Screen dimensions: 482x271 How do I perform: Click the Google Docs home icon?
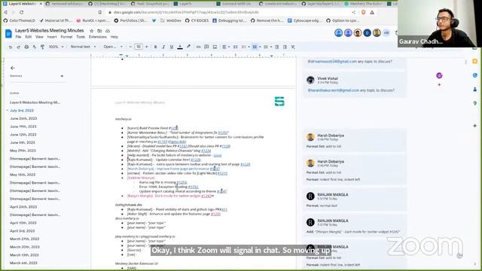click(x=8, y=33)
